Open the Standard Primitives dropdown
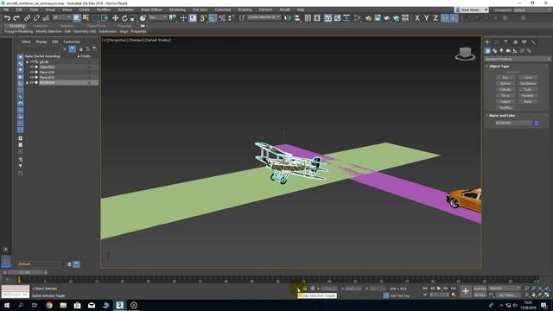Image resolution: width=553 pixels, height=311 pixels. [517, 59]
